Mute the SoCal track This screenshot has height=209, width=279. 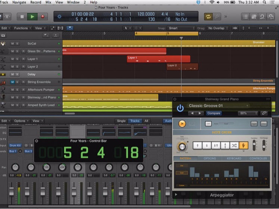click(12, 44)
